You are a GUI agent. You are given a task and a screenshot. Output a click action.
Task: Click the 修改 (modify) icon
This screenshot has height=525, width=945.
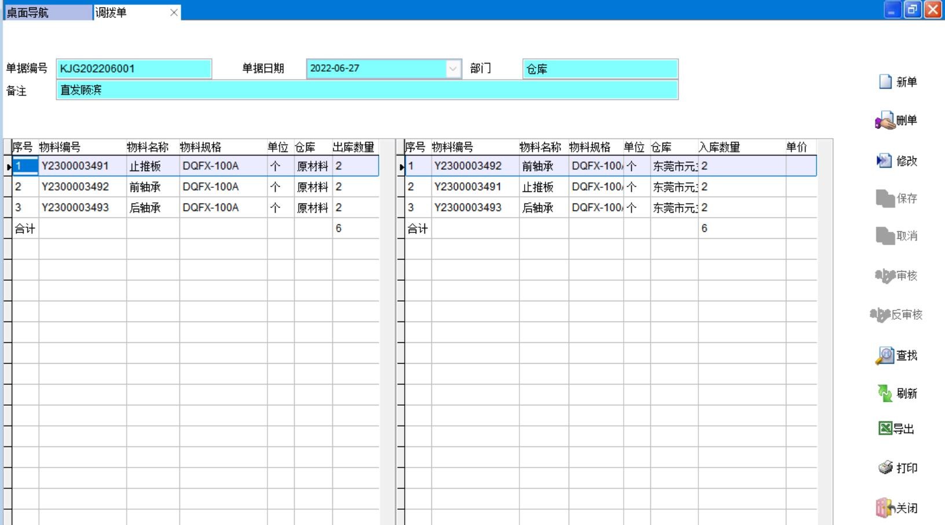pos(884,161)
